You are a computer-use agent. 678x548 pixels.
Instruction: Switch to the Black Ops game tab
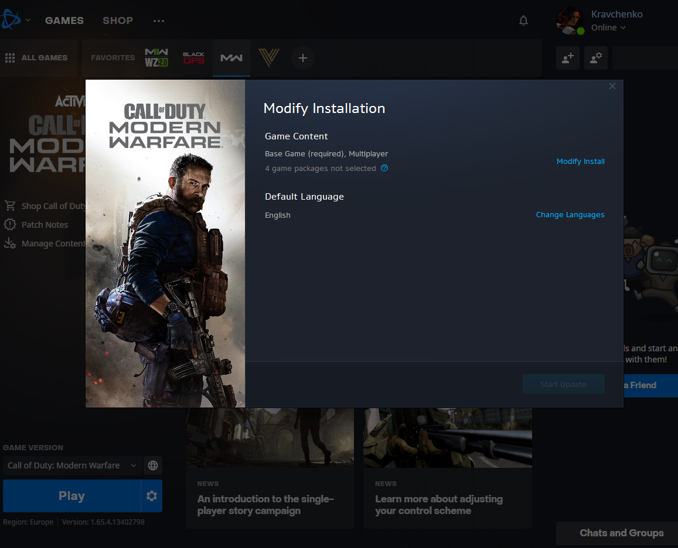tap(194, 58)
